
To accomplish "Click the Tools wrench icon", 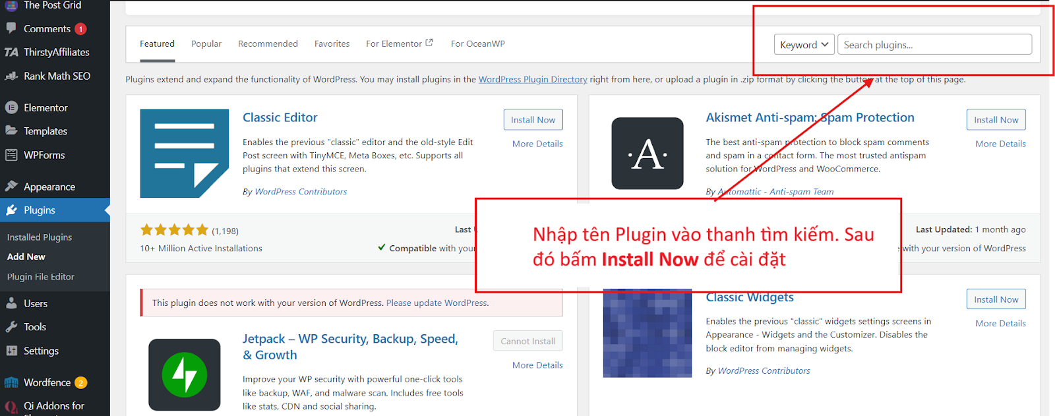I will pos(11,327).
